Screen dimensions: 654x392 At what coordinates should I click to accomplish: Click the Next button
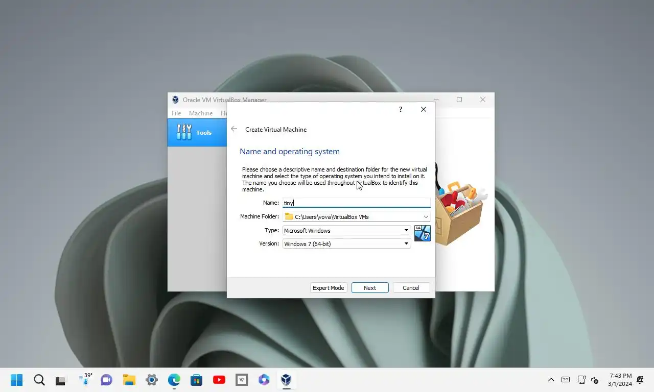(370, 288)
